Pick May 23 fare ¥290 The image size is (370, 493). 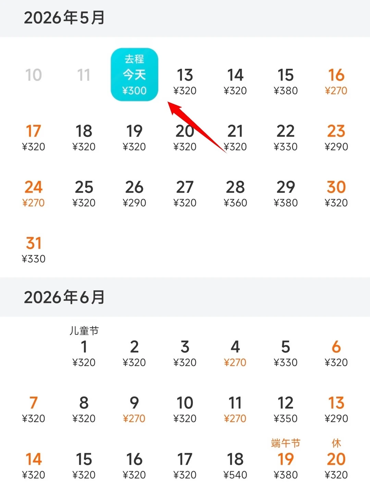point(336,138)
